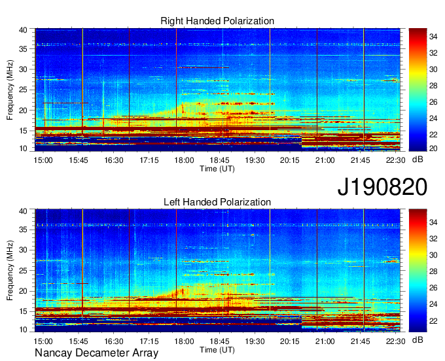The image size is (445, 361).
Task: Click the 18:00 time tick of left-handed plot
Action: (184, 341)
